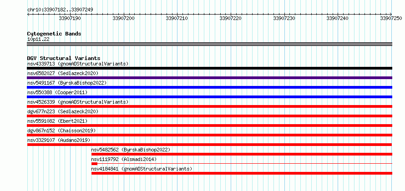Open nsv5591082 Ebert2021 variant label
The image size is (405, 191).
tap(57, 121)
